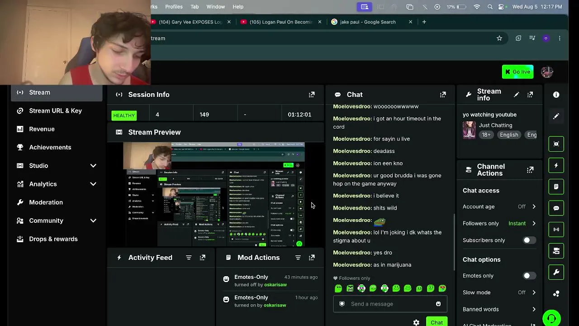Toggle the stream preview camera rail icon
The image size is (579, 326).
[x=556, y=144]
